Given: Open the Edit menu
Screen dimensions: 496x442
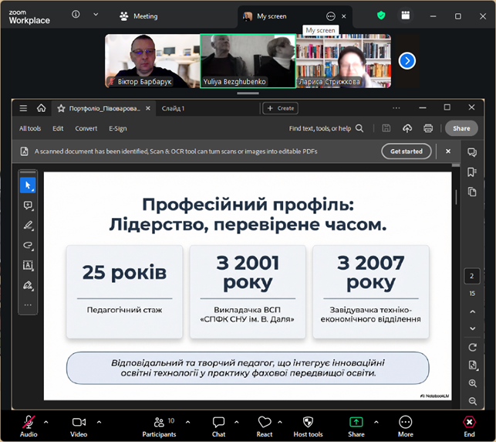Looking at the screenshot, I should [x=58, y=128].
